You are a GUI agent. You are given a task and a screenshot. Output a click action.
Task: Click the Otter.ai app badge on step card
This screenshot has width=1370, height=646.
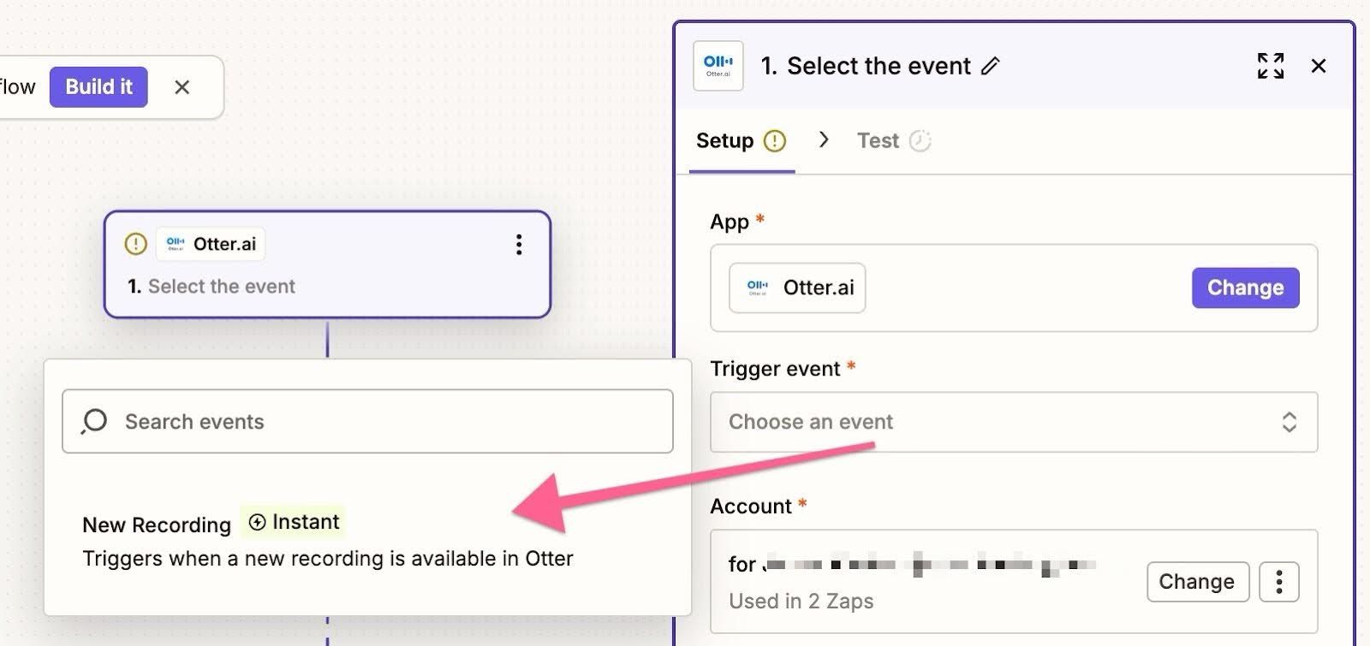[211, 244]
